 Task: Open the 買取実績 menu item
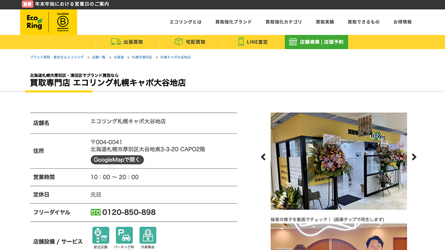pyautogui.click(x=324, y=22)
